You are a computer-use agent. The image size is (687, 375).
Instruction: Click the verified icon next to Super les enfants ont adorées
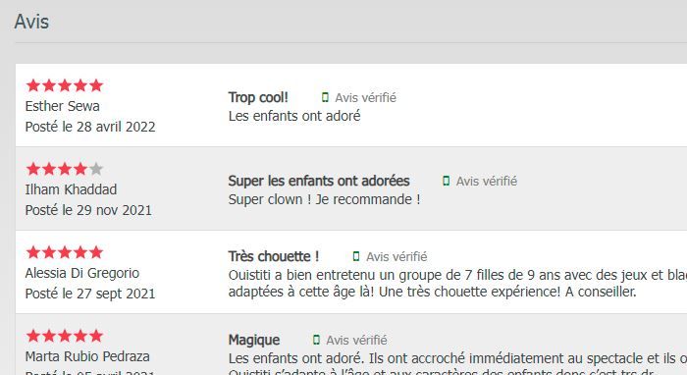(446, 181)
